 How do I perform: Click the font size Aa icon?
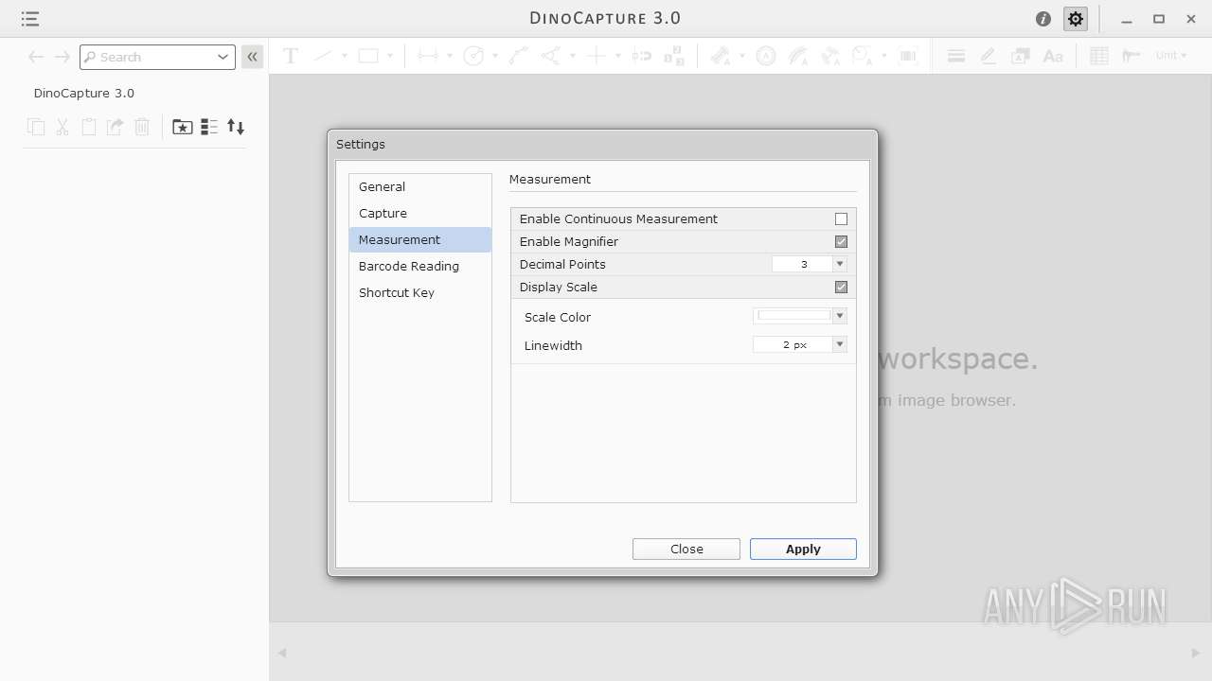[1053, 56]
